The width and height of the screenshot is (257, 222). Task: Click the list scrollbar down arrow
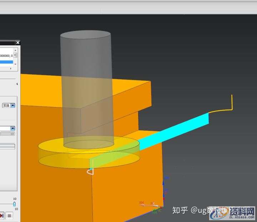pos(16,64)
